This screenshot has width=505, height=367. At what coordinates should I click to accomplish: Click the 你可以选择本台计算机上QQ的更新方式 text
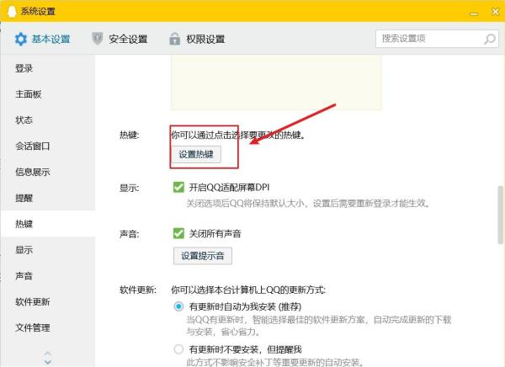248,290
